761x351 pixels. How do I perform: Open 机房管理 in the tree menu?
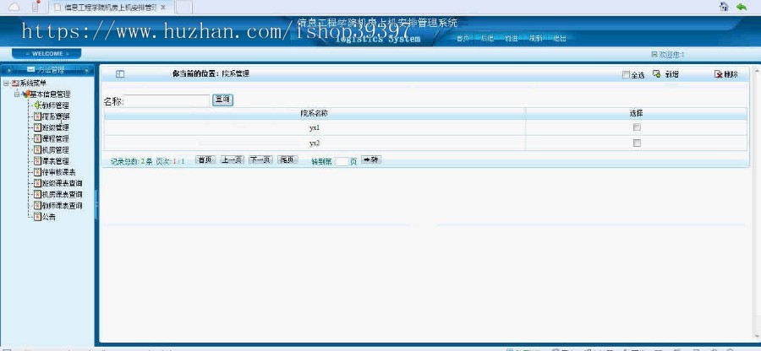[x=55, y=150]
